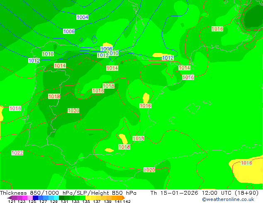Click the 1008 isobar label
Screen dimensions: 263x203
point(106,49)
